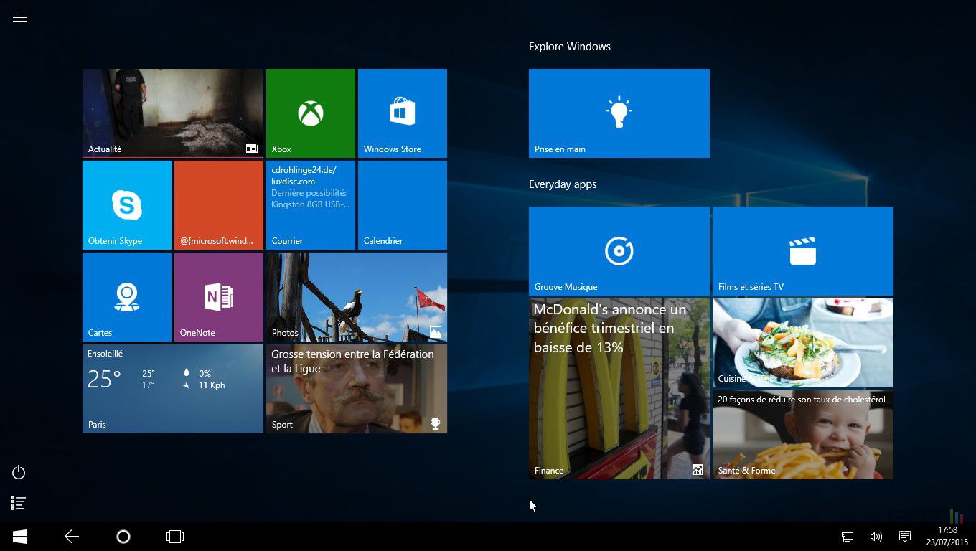Open the Courrier mail tile
The height and width of the screenshot is (551, 976).
tap(311, 205)
